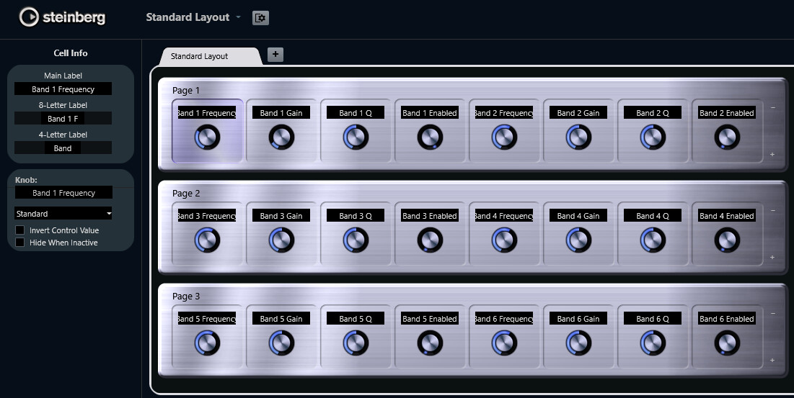
Task: Select the Band 6 Gain knob
Action: click(578, 343)
